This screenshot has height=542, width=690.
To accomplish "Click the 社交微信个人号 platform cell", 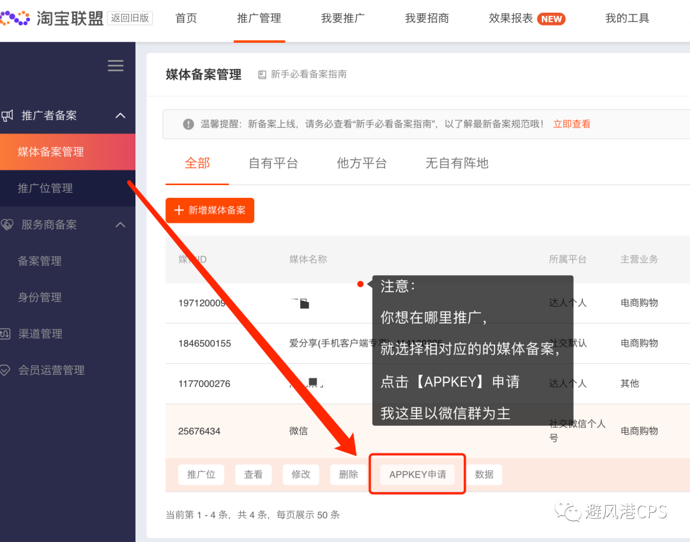I will (x=578, y=431).
